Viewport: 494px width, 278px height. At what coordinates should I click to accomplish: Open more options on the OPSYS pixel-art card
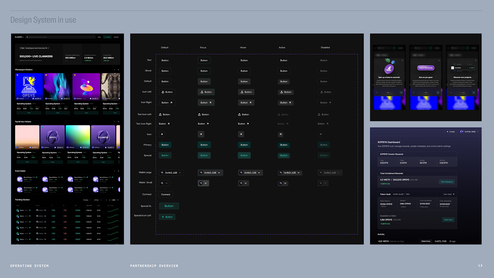pyautogui.click(x=40, y=75)
